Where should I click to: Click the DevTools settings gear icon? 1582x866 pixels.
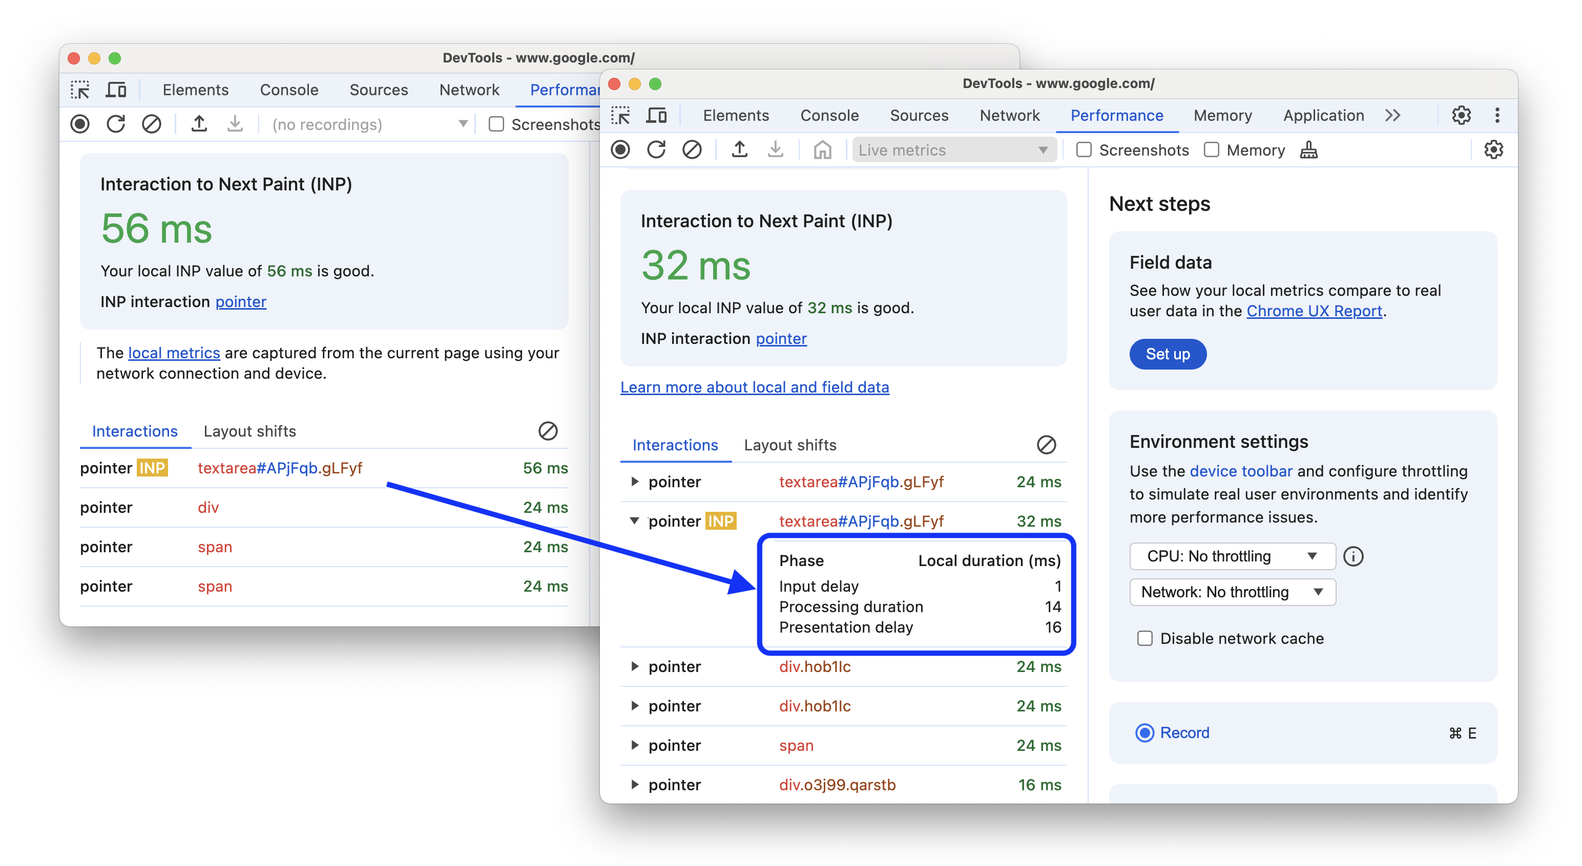[x=1462, y=115]
